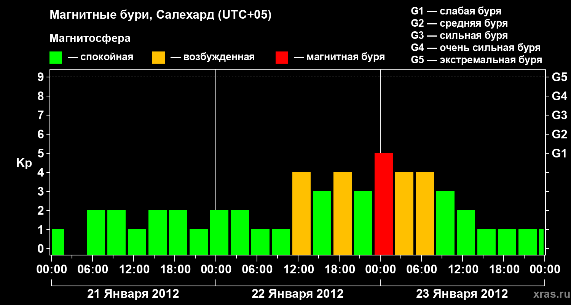The width and height of the screenshot is (571, 305).
Task: Click 'G5 — экстремальная буря' description
Action: coord(477,60)
